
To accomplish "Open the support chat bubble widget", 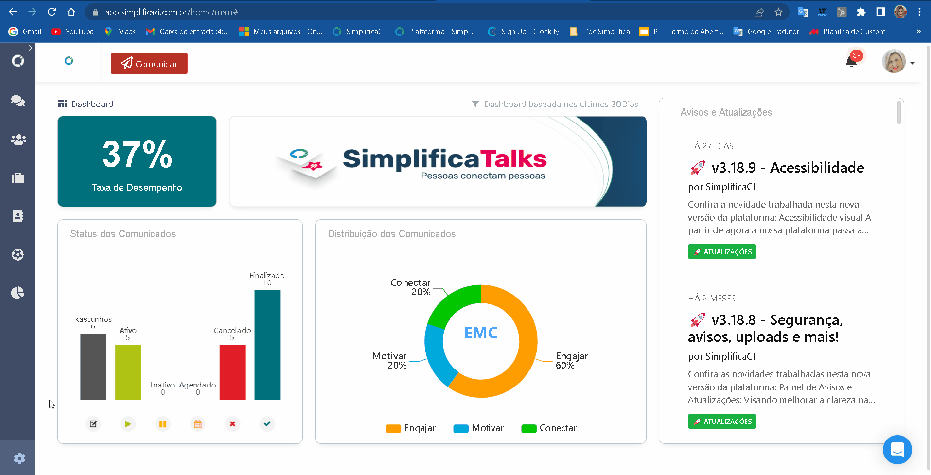I will [x=897, y=450].
